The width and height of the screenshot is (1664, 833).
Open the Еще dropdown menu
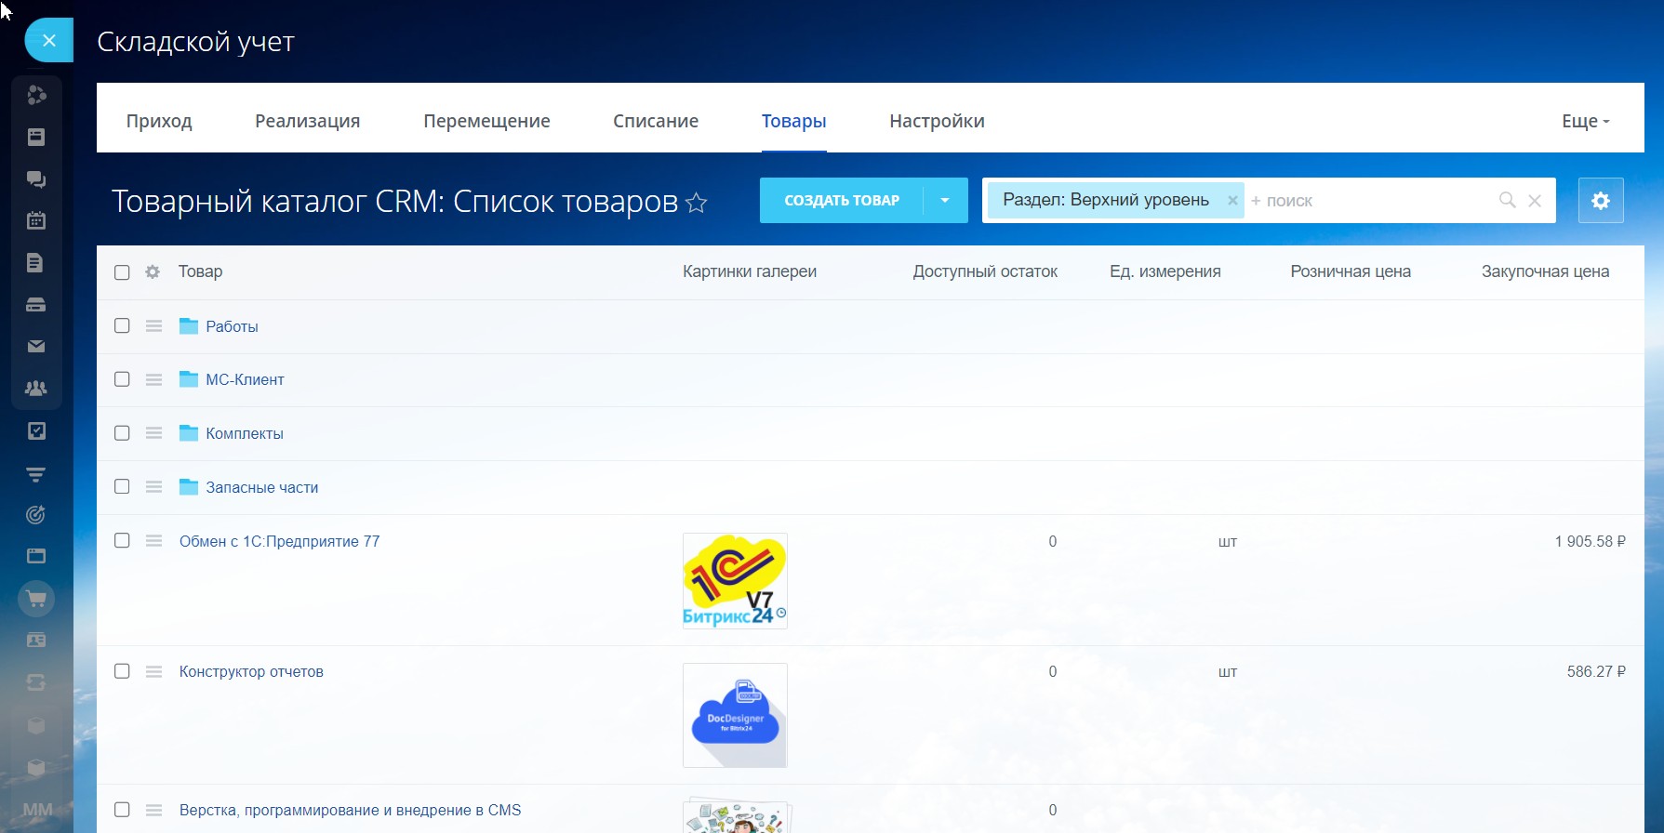1585,121
